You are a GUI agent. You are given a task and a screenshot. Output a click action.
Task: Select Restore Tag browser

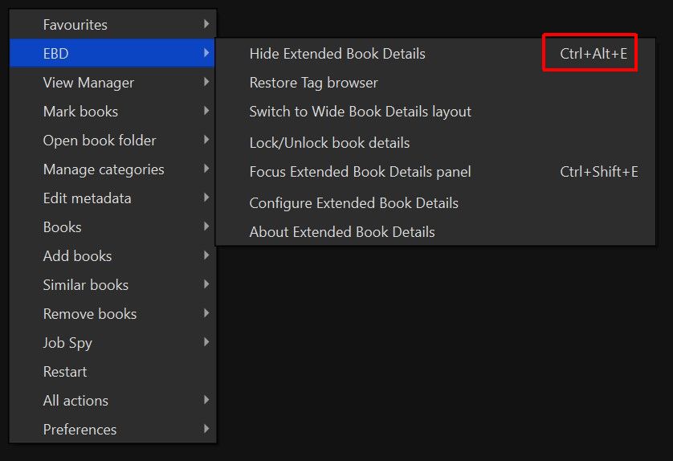[313, 83]
